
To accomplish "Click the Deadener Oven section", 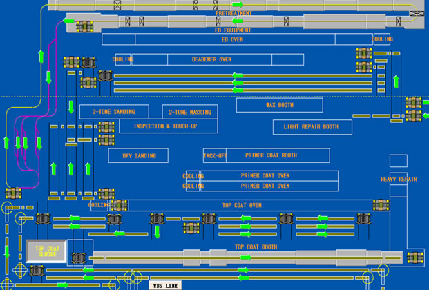I will (x=211, y=59).
